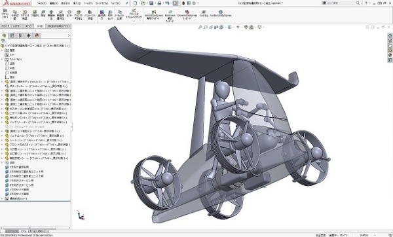Open the SimulationXpress analysis wizard

point(154,15)
